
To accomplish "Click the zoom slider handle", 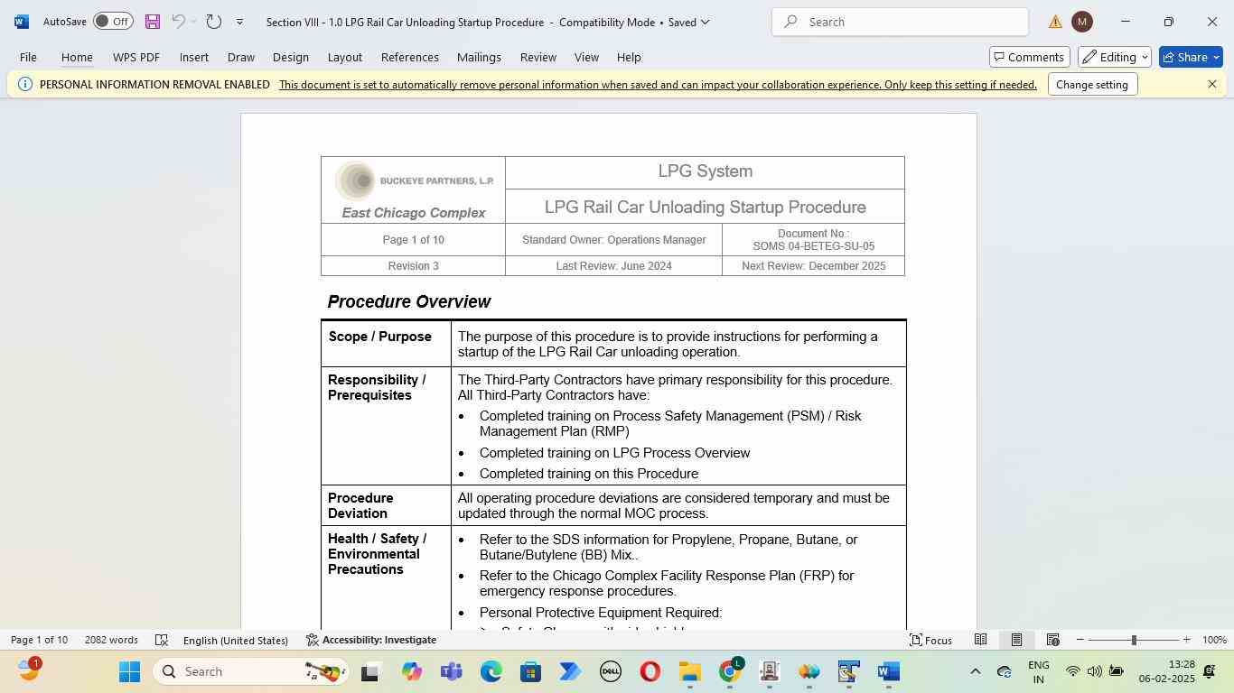I will [x=1134, y=640].
